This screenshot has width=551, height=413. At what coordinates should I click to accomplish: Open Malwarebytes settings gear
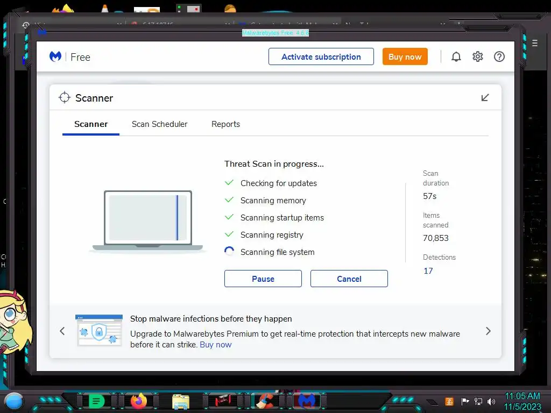pos(478,56)
